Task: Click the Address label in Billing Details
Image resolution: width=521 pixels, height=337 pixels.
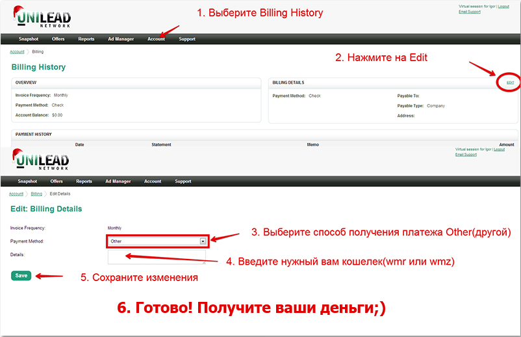Action: coord(406,116)
